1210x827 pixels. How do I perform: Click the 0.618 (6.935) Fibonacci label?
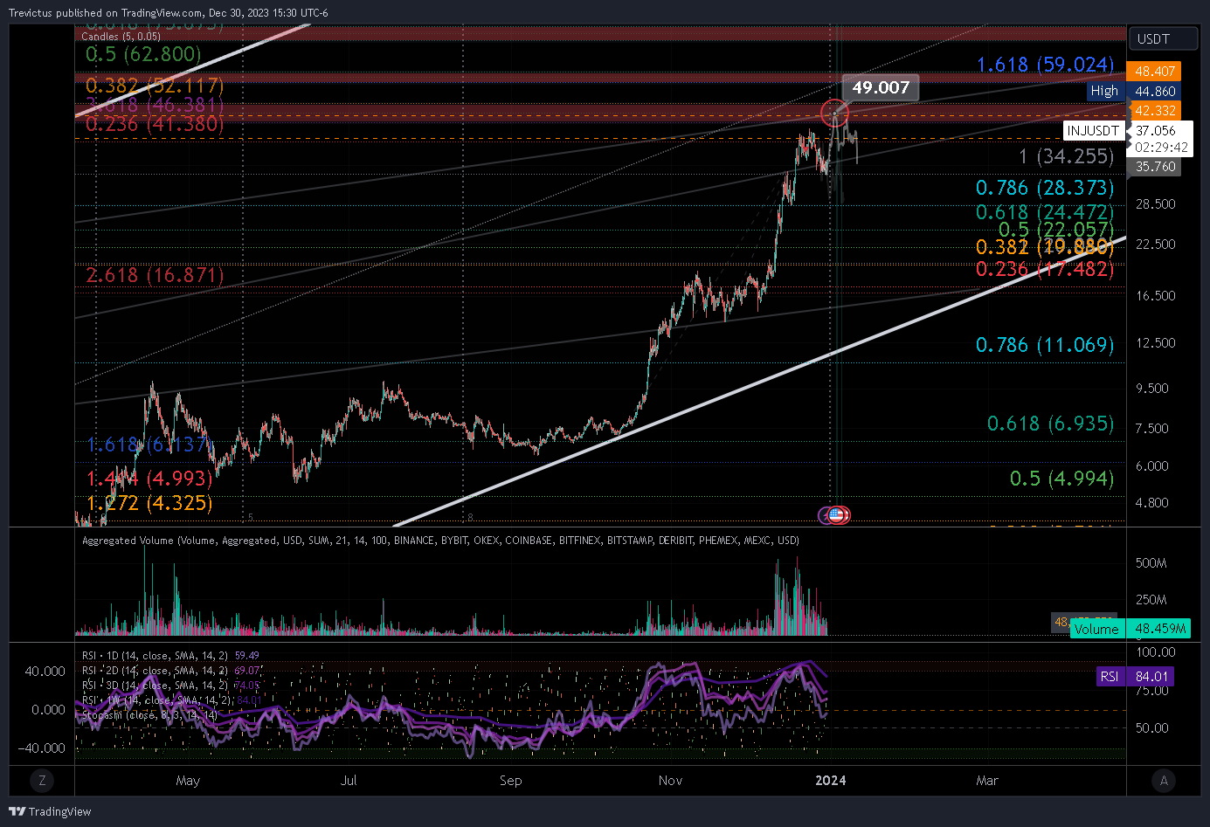click(x=1050, y=424)
